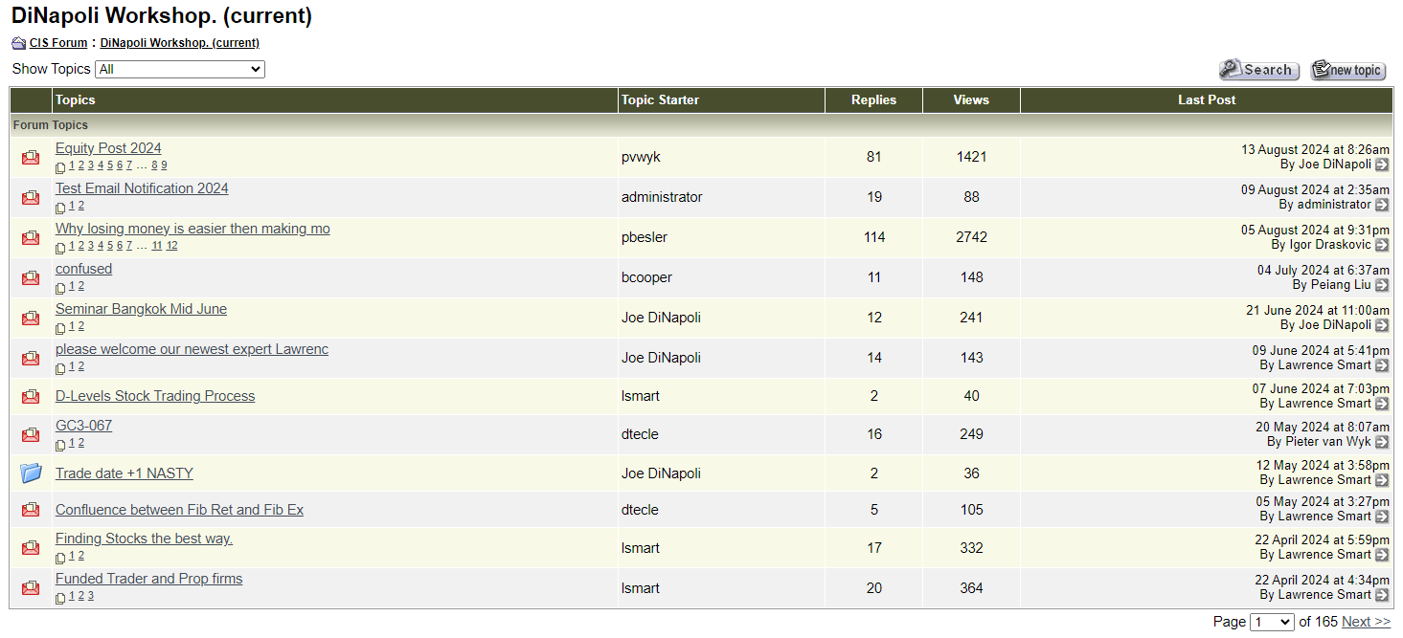1403x638 pixels.
Task: Open Test Email Notification 2024 topic
Action: [x=142, y=188]
